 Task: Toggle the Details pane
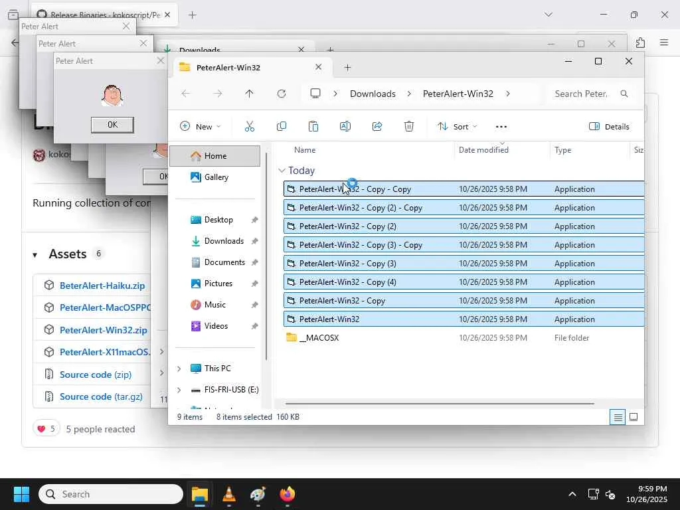[609, 126]
